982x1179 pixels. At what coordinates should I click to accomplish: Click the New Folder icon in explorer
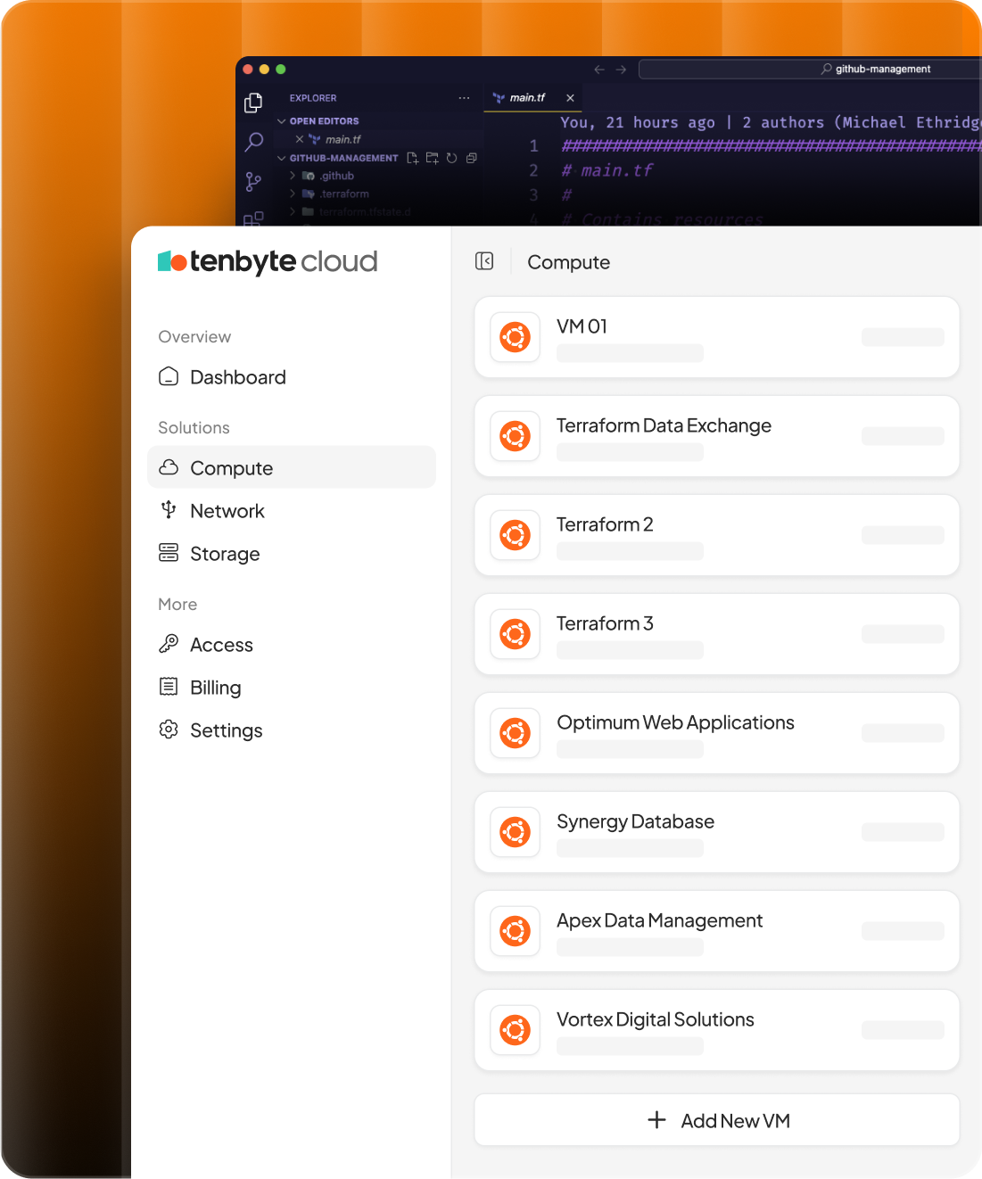point(433,158)
